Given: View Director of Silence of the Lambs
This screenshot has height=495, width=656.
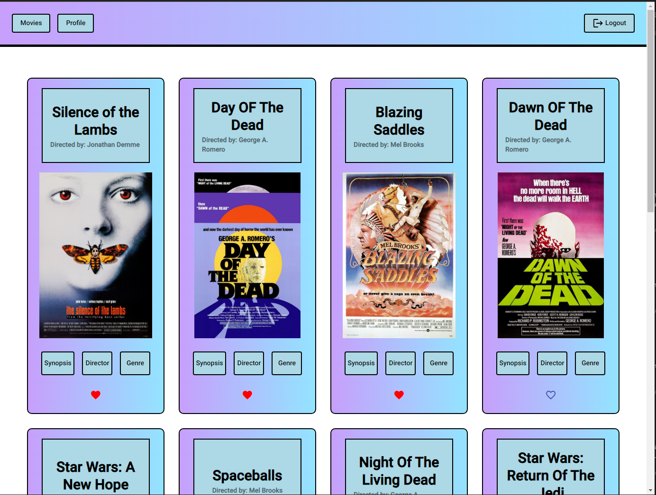Looking at the screenshot, I should tap(97, 363).
